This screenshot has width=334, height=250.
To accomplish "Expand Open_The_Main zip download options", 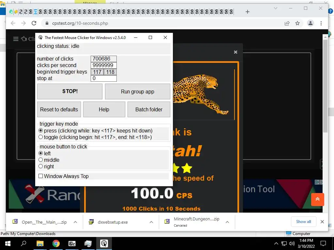I will point(75,222).
